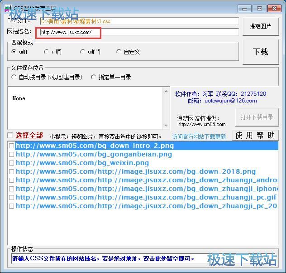This screenshot has width=286, height=273.
Task: Check the box for bg_gonganbeian.png
Action: (x=11, y=154)
